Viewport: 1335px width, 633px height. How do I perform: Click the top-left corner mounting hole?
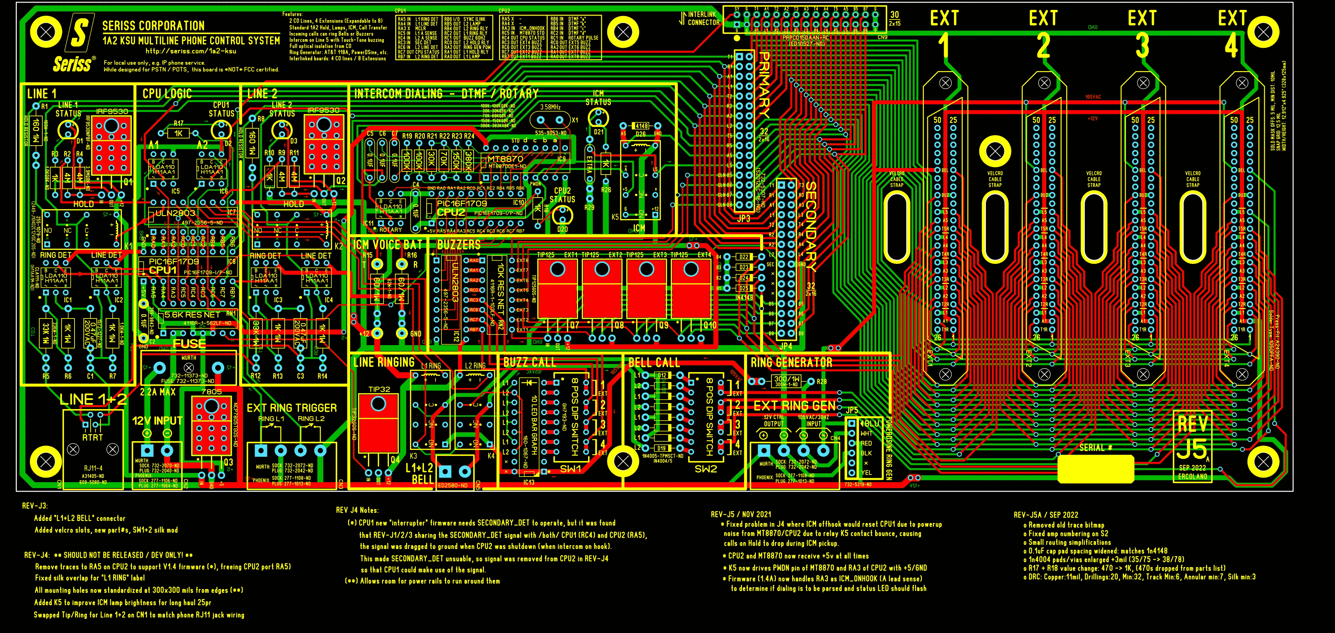tap(45, 32)
